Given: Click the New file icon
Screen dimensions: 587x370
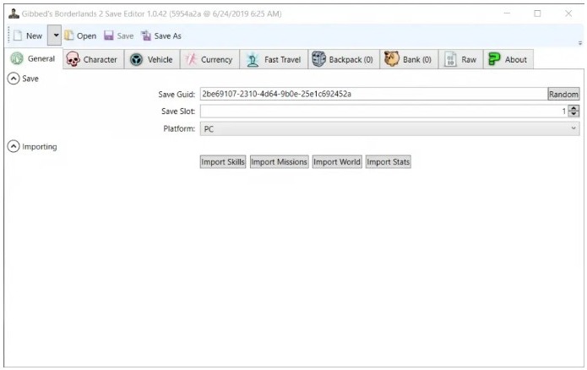Looking at the screenshot, I should pyautogui.click(x=17, y=36).
